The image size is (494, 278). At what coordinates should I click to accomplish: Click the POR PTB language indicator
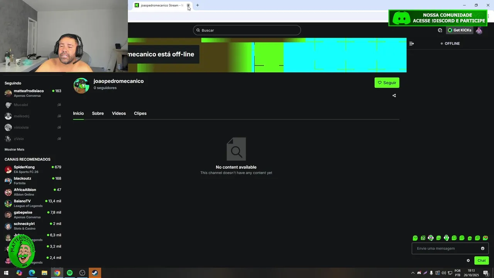tap(458, 273)
